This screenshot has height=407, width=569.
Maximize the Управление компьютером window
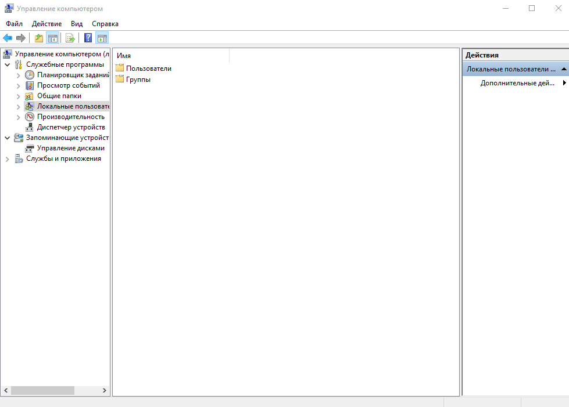click(x=532, y=8)
